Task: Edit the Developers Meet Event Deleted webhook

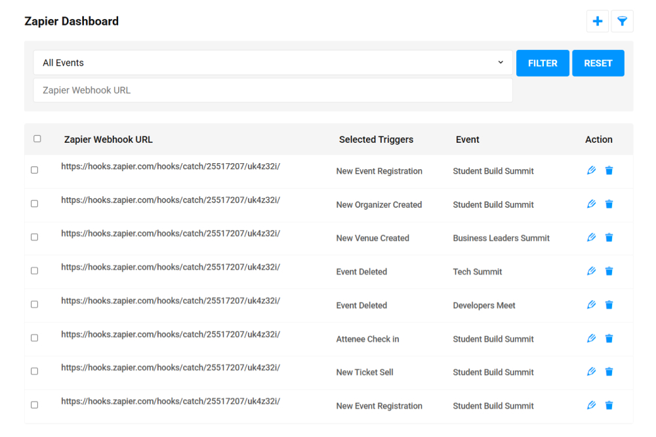Action: (x=591, y=305)
